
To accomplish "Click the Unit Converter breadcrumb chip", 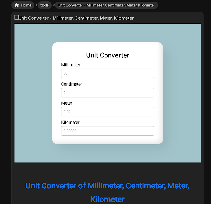I will (x=106, y=5).
